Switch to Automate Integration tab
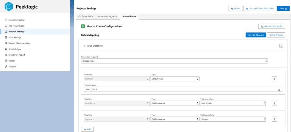The image size is (291, 132). tap(107, 16)
